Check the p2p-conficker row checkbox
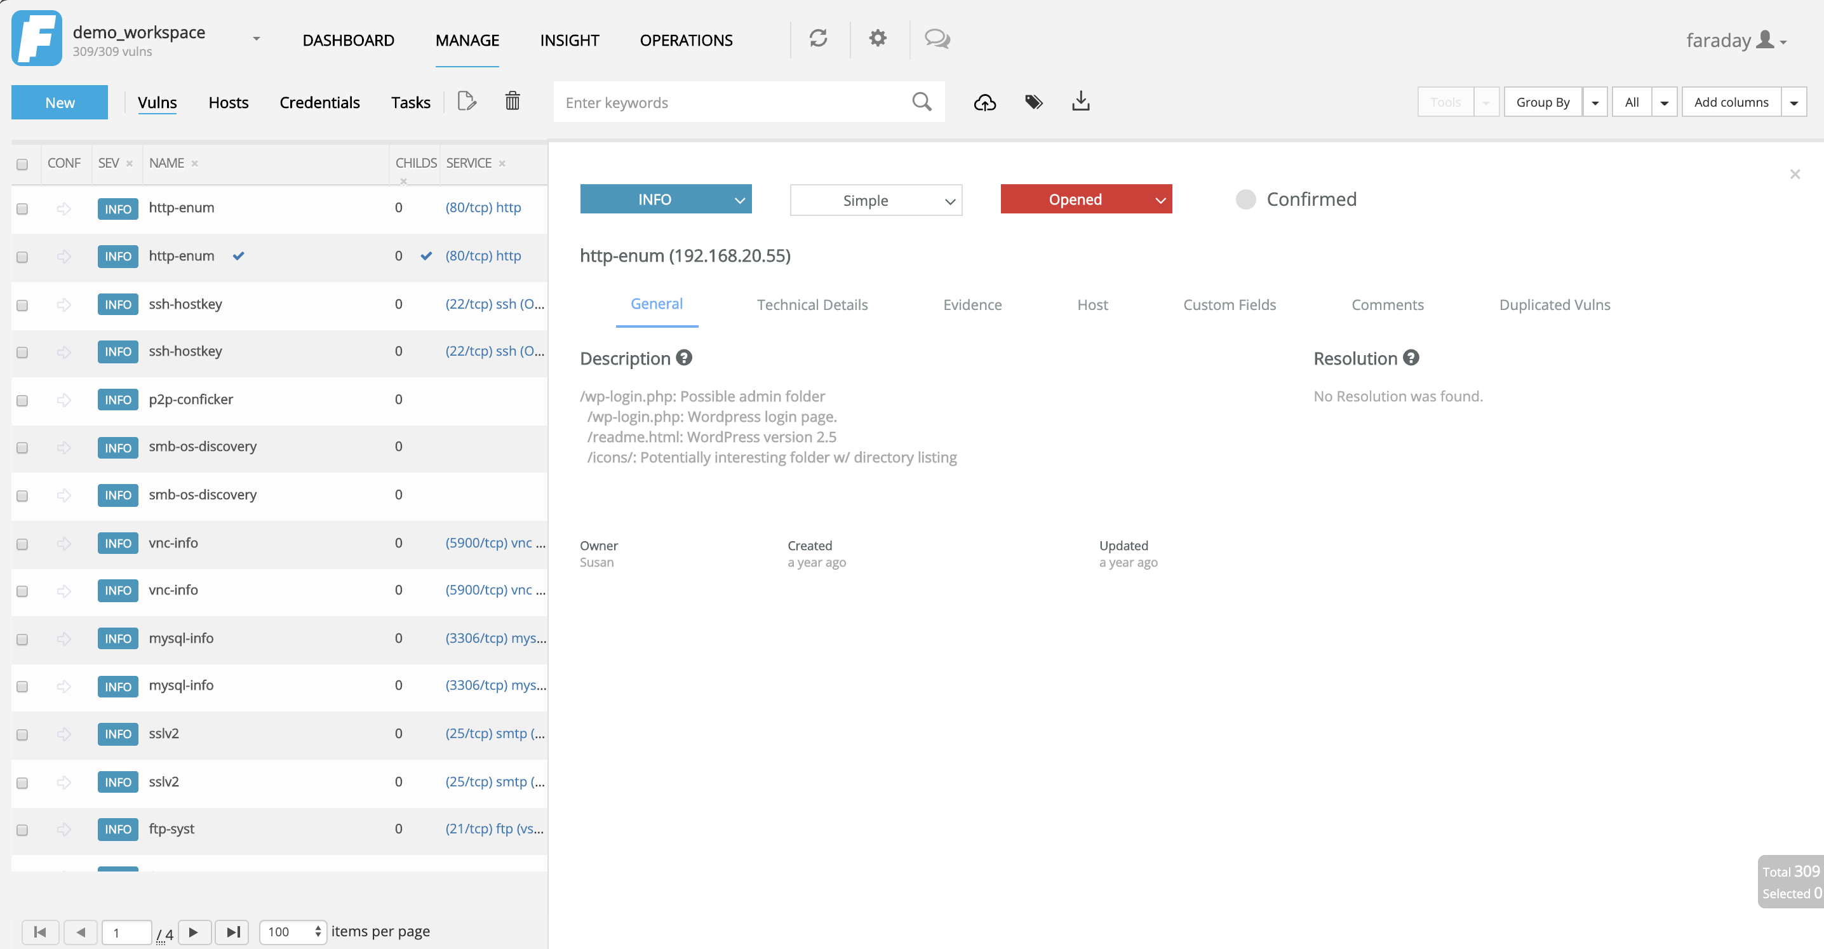 (22, 400)
